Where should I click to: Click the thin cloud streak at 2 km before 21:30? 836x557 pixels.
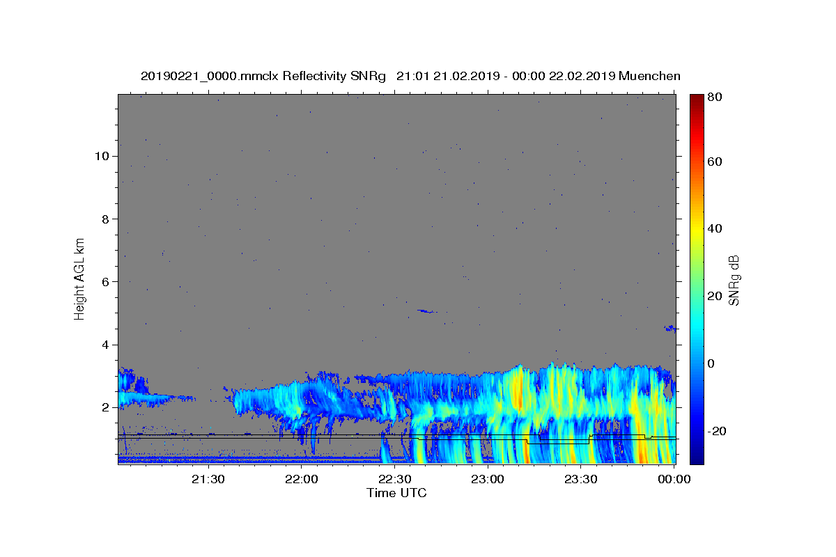click(157, 400)
